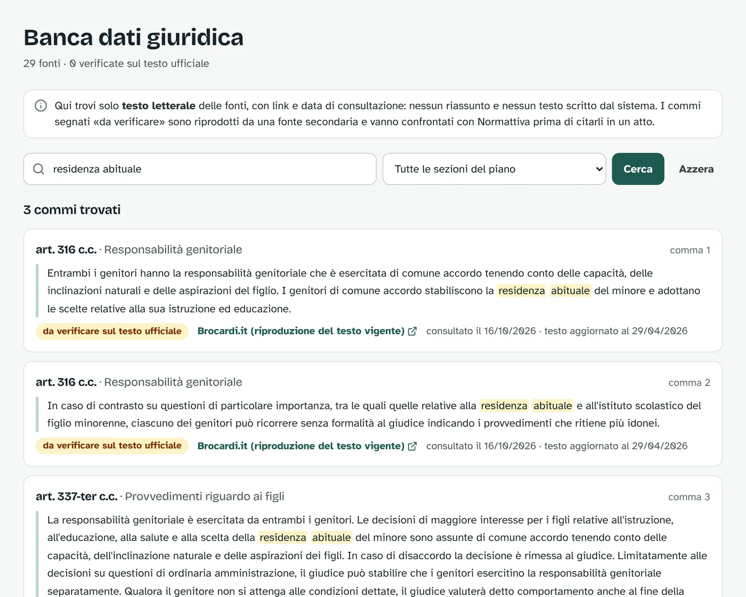Click 'da verificare' badge on art. 316 comma 1
This screenshot has height=597, width=746.
tap(112, 331)
